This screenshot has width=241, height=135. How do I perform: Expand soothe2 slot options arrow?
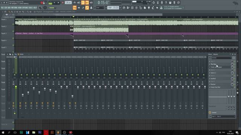(209, 79)
